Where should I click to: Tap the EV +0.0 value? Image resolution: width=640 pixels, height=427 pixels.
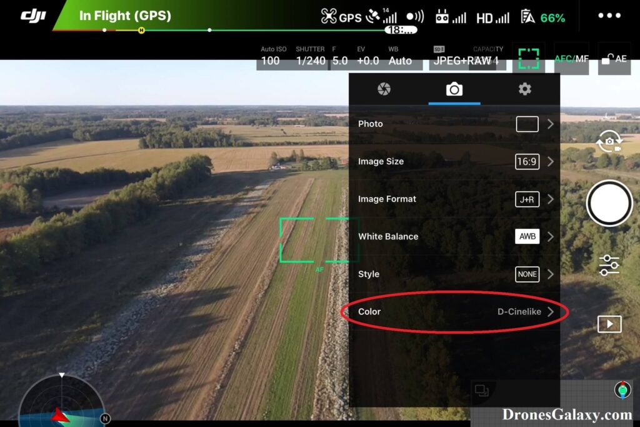point(367,56)
